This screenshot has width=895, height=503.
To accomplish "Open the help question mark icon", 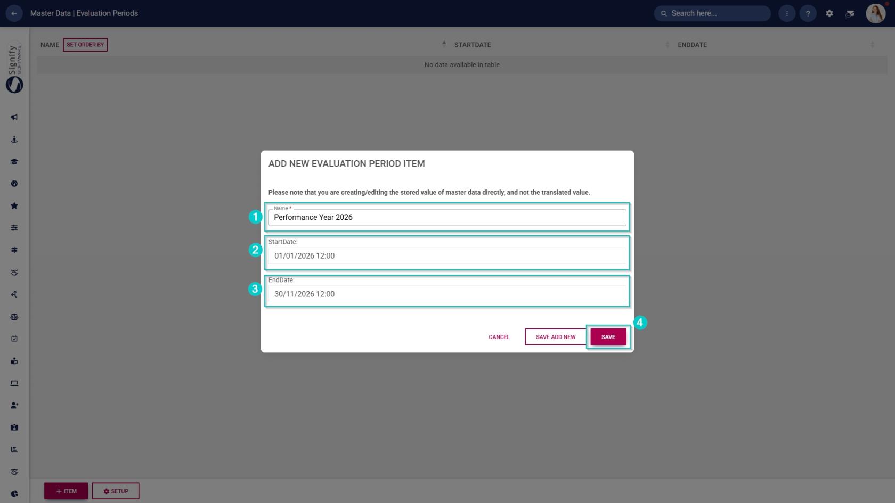I will click(x=808, y=13).
